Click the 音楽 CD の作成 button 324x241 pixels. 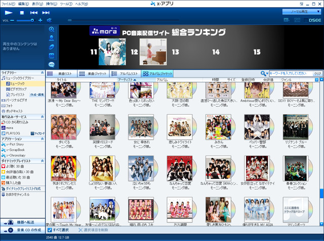pyautogui.click(x=22, y=230)
